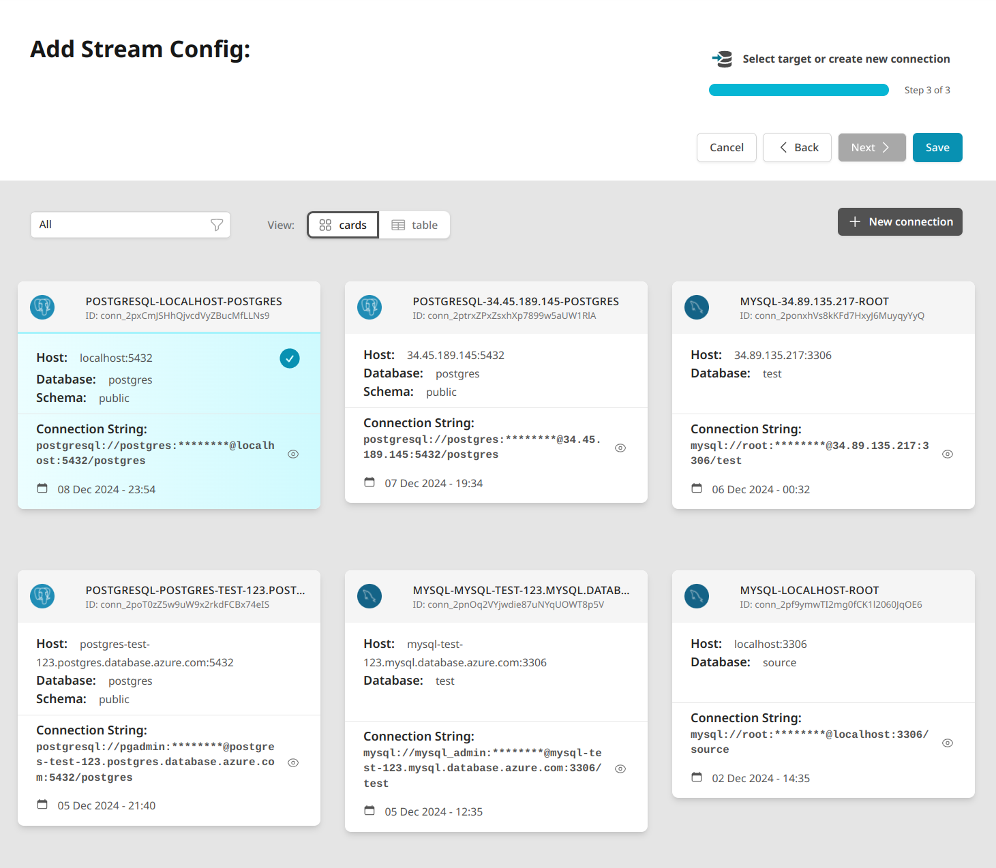Screen dimensions: 996x868
Task: Reveal password in 34.45.189.145 connection string
Action: 620,448
